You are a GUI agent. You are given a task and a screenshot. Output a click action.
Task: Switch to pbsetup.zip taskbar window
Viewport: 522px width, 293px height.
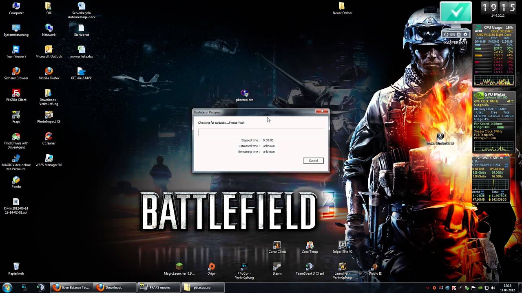[203, 287]
